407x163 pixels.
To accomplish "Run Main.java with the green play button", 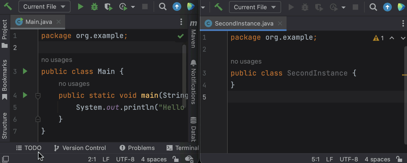I will 81,7.
